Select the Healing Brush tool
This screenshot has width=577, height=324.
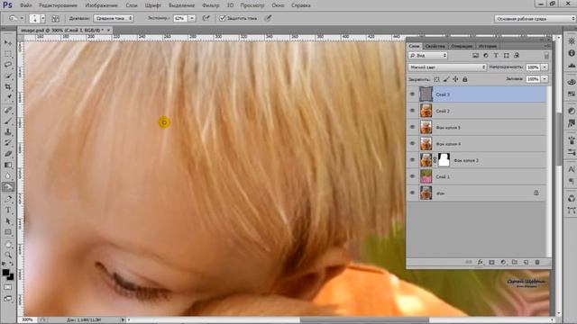[8, 110]
